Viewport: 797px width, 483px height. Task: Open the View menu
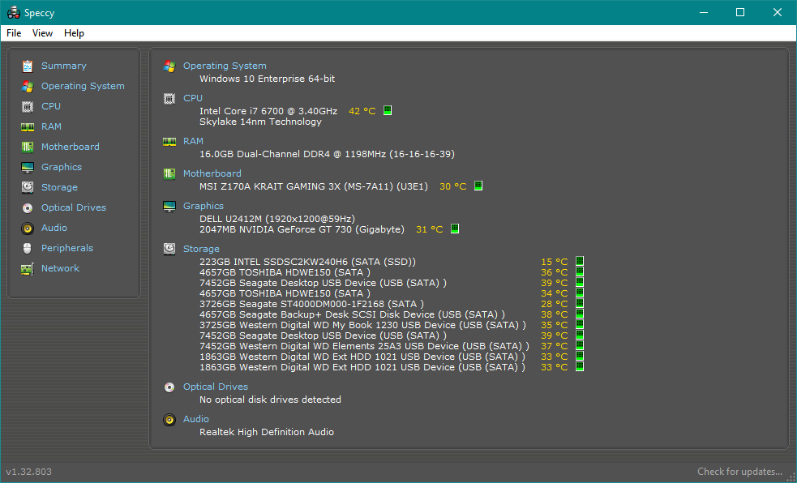point(42,33)
